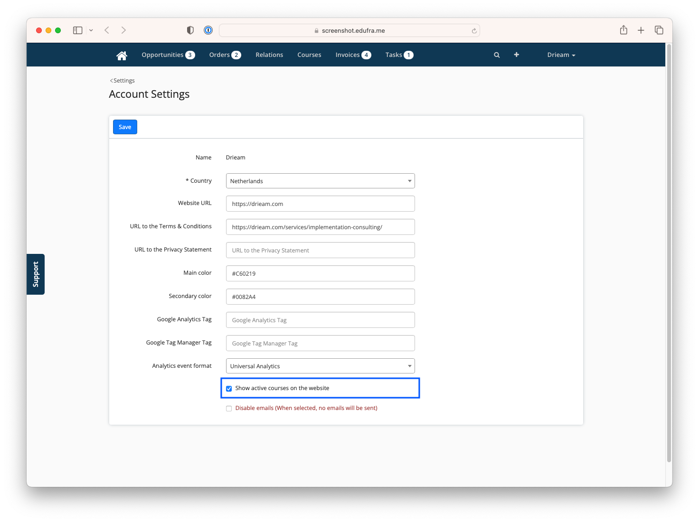The image size is (699, 522).
Task: Go back with Safari's back arrow
Action: [107, 30]
